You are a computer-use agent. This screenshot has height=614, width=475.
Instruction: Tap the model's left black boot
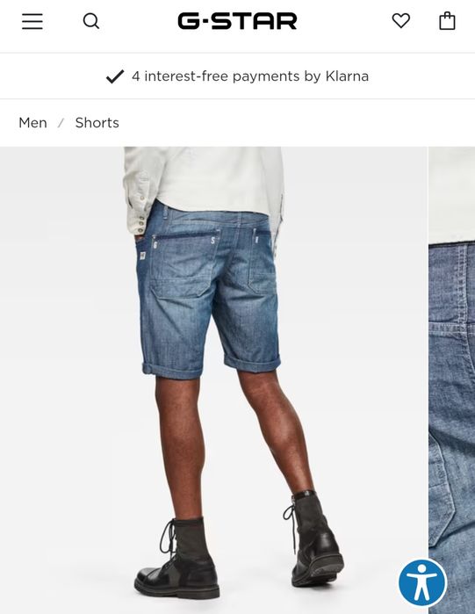(x=176, y=558)
